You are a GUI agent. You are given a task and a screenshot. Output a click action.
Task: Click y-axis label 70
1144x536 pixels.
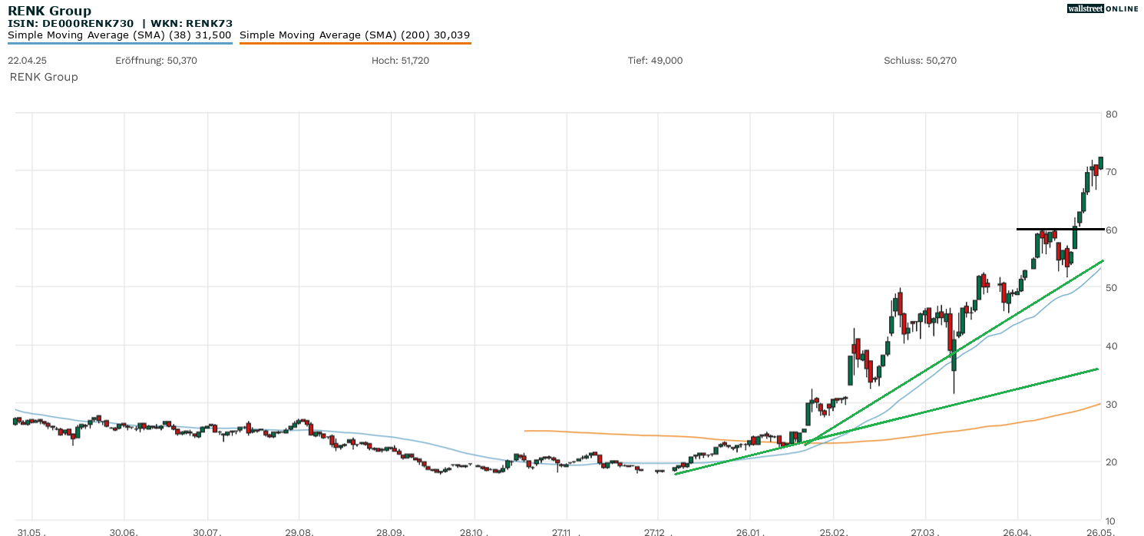(x=1111, y=172)
